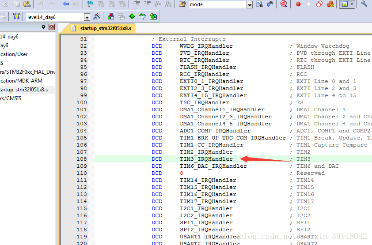Click the Copy toolbar icon

coord(16,4)
